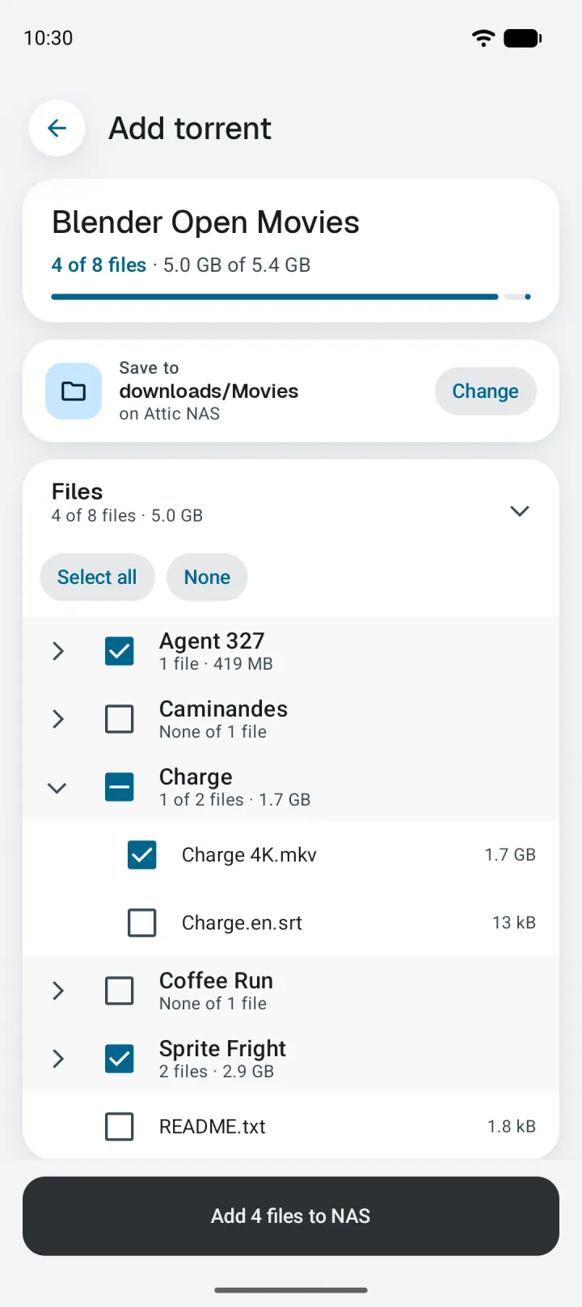Select the Charge.en.srt subtitle checkbox
Viewport: 582px width, 1307px height.
coord(142,923)
